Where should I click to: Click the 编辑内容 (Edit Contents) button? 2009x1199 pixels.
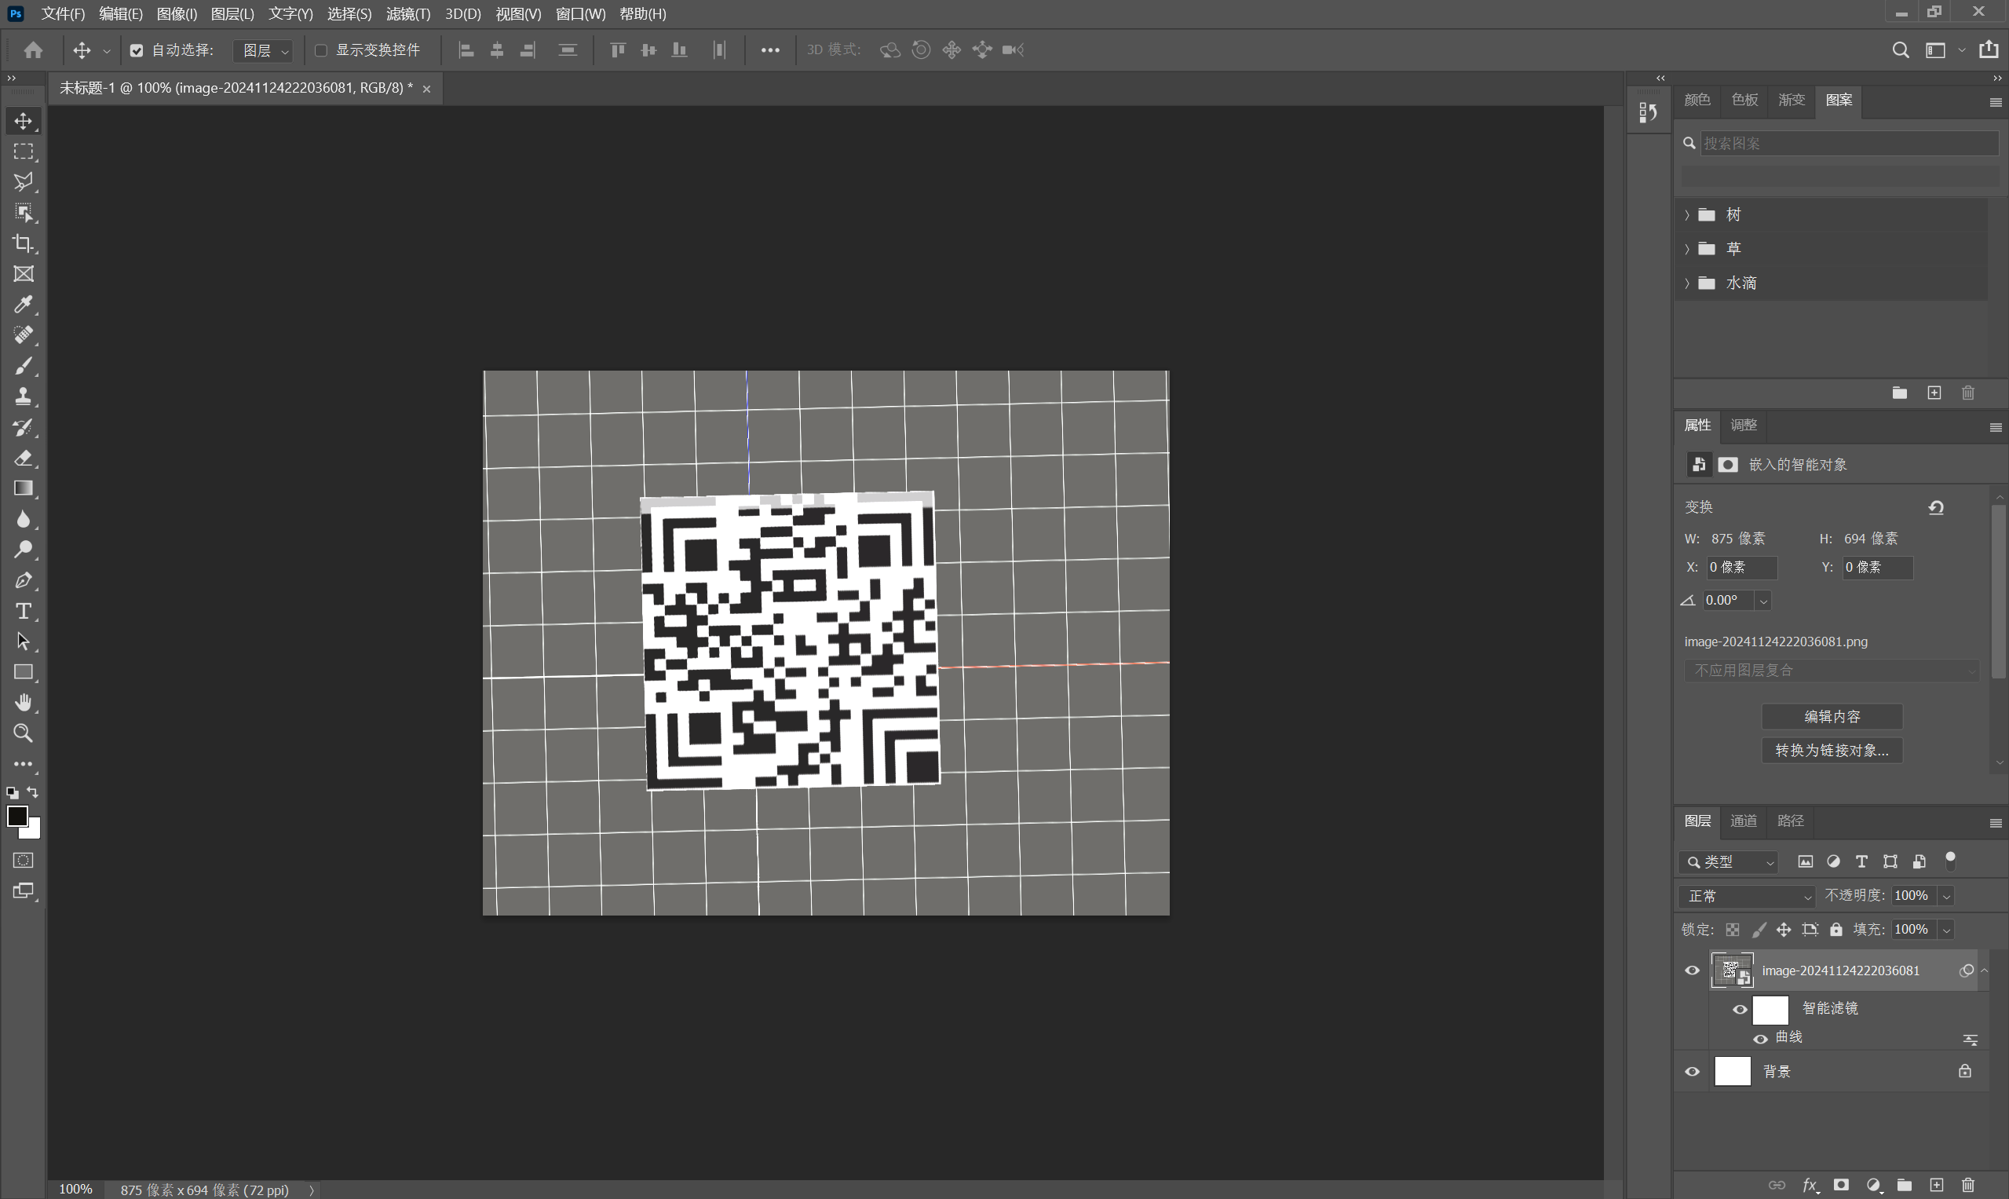(x=1832, y=717)
